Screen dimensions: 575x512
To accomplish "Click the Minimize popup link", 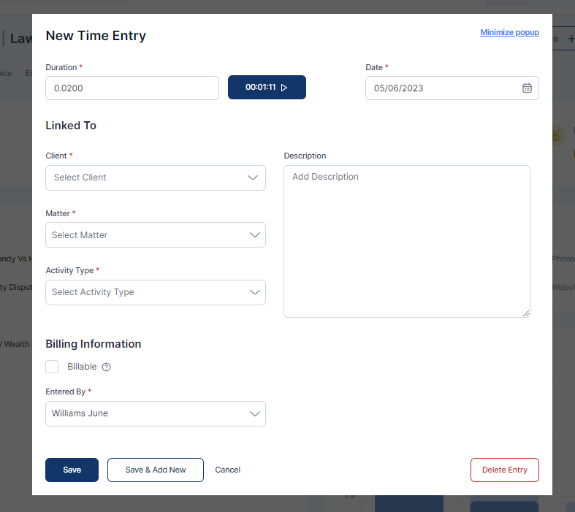I will tap(509, 32).
